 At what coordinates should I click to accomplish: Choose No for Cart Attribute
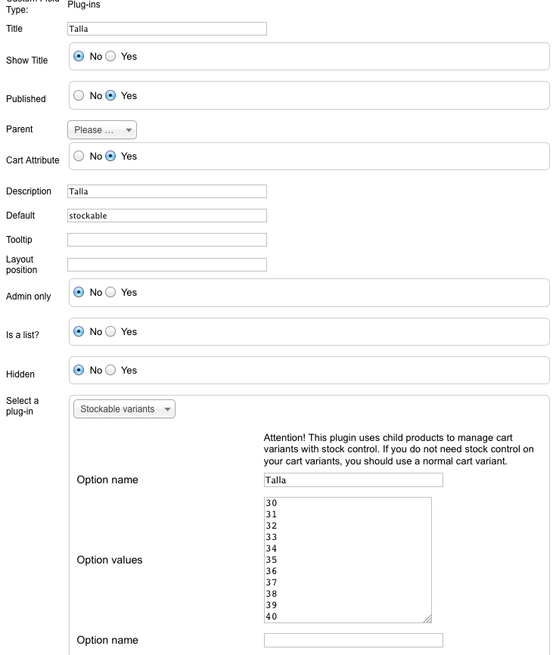coord(79,156)
